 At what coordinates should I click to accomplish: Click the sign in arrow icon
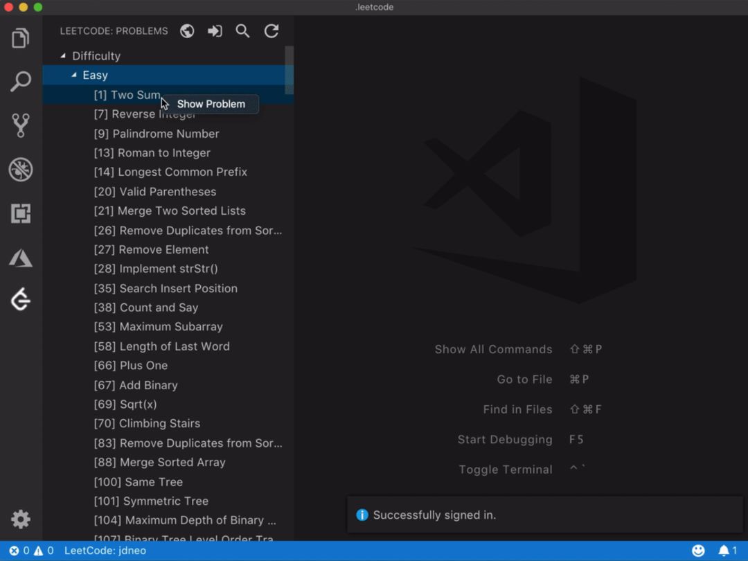tap(215, 31)
